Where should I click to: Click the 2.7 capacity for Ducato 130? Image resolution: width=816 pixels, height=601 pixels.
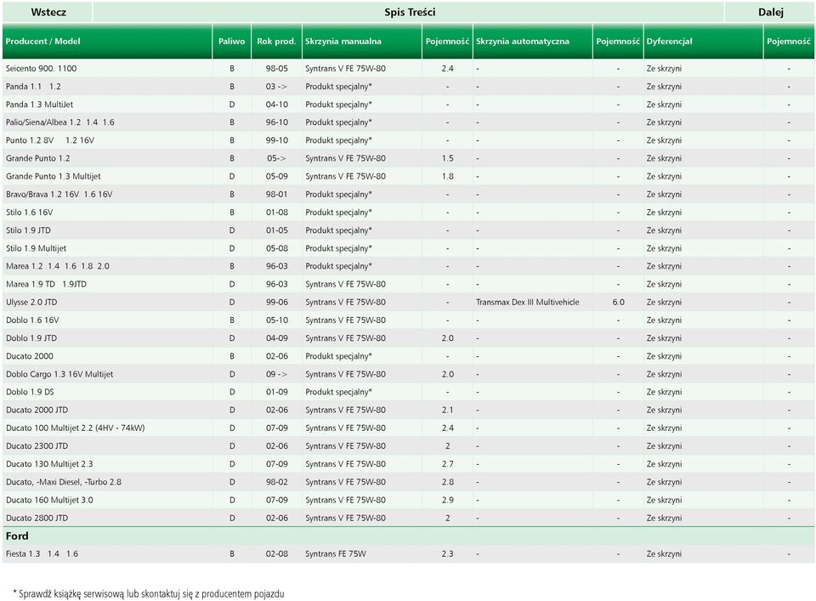point(448,463)
